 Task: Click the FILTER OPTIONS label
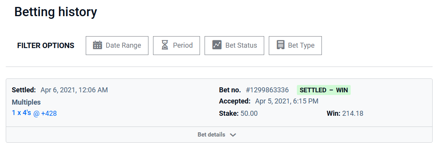click(46, 45)
